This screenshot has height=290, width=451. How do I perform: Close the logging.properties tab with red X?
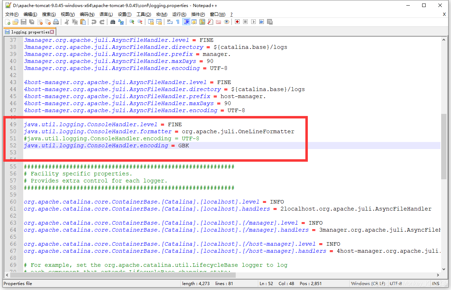[x=52, y=32]
